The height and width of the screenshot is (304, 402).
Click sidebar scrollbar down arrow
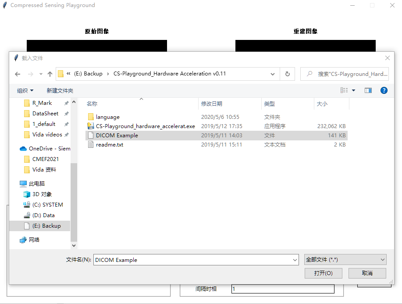74,246
